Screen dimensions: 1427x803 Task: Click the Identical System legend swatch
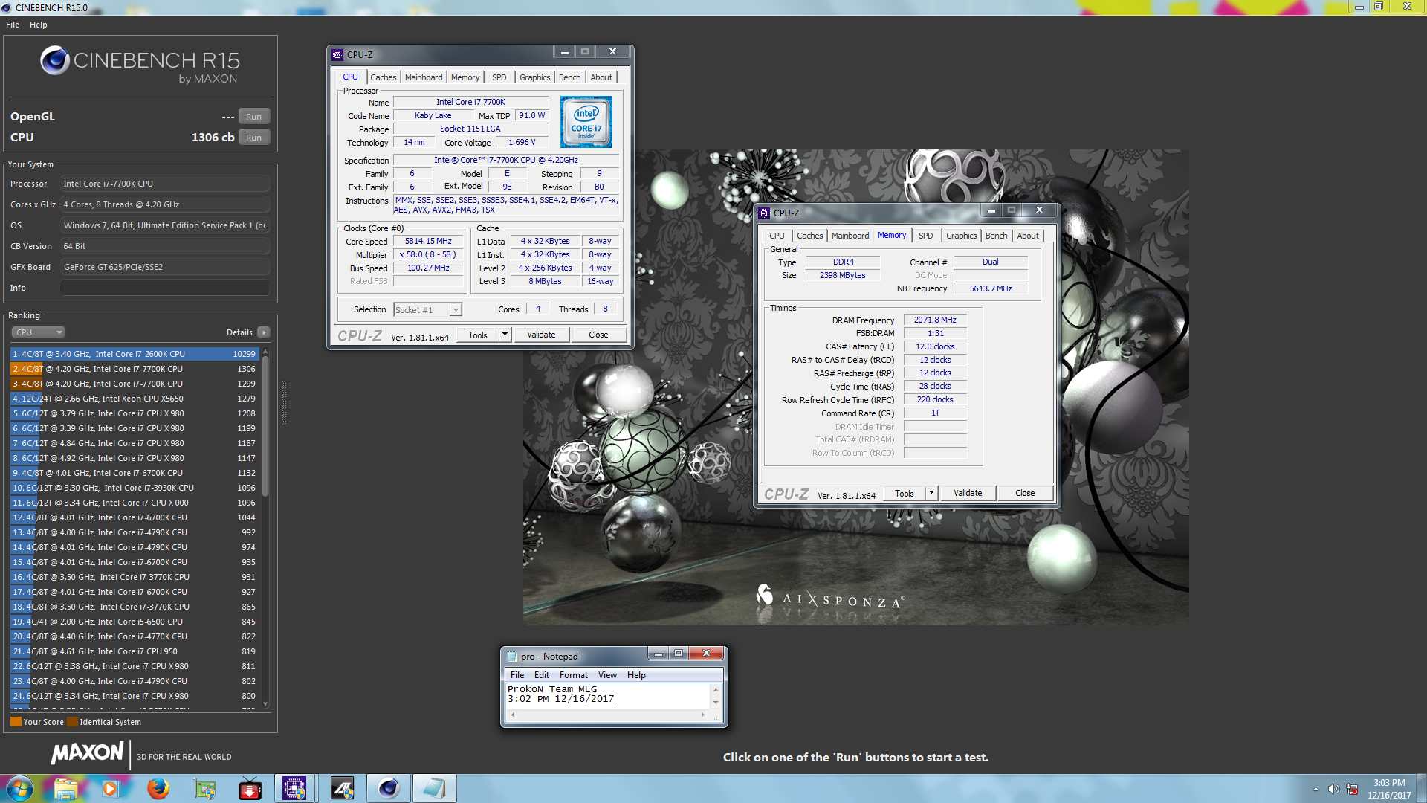(72, 721)
